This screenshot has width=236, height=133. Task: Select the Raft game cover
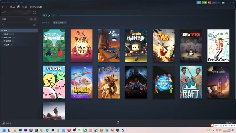[191, 82]
